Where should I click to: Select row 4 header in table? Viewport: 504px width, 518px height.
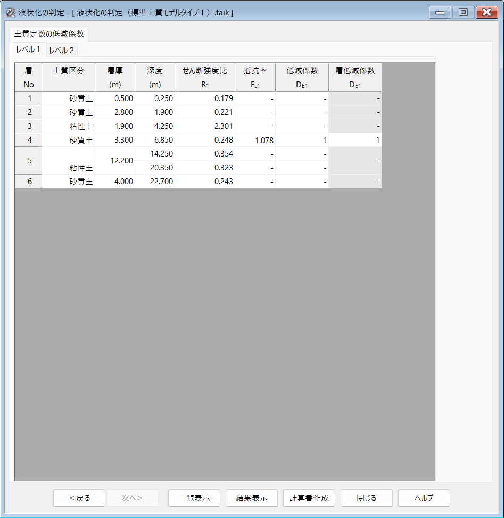[x=28, y=140]
